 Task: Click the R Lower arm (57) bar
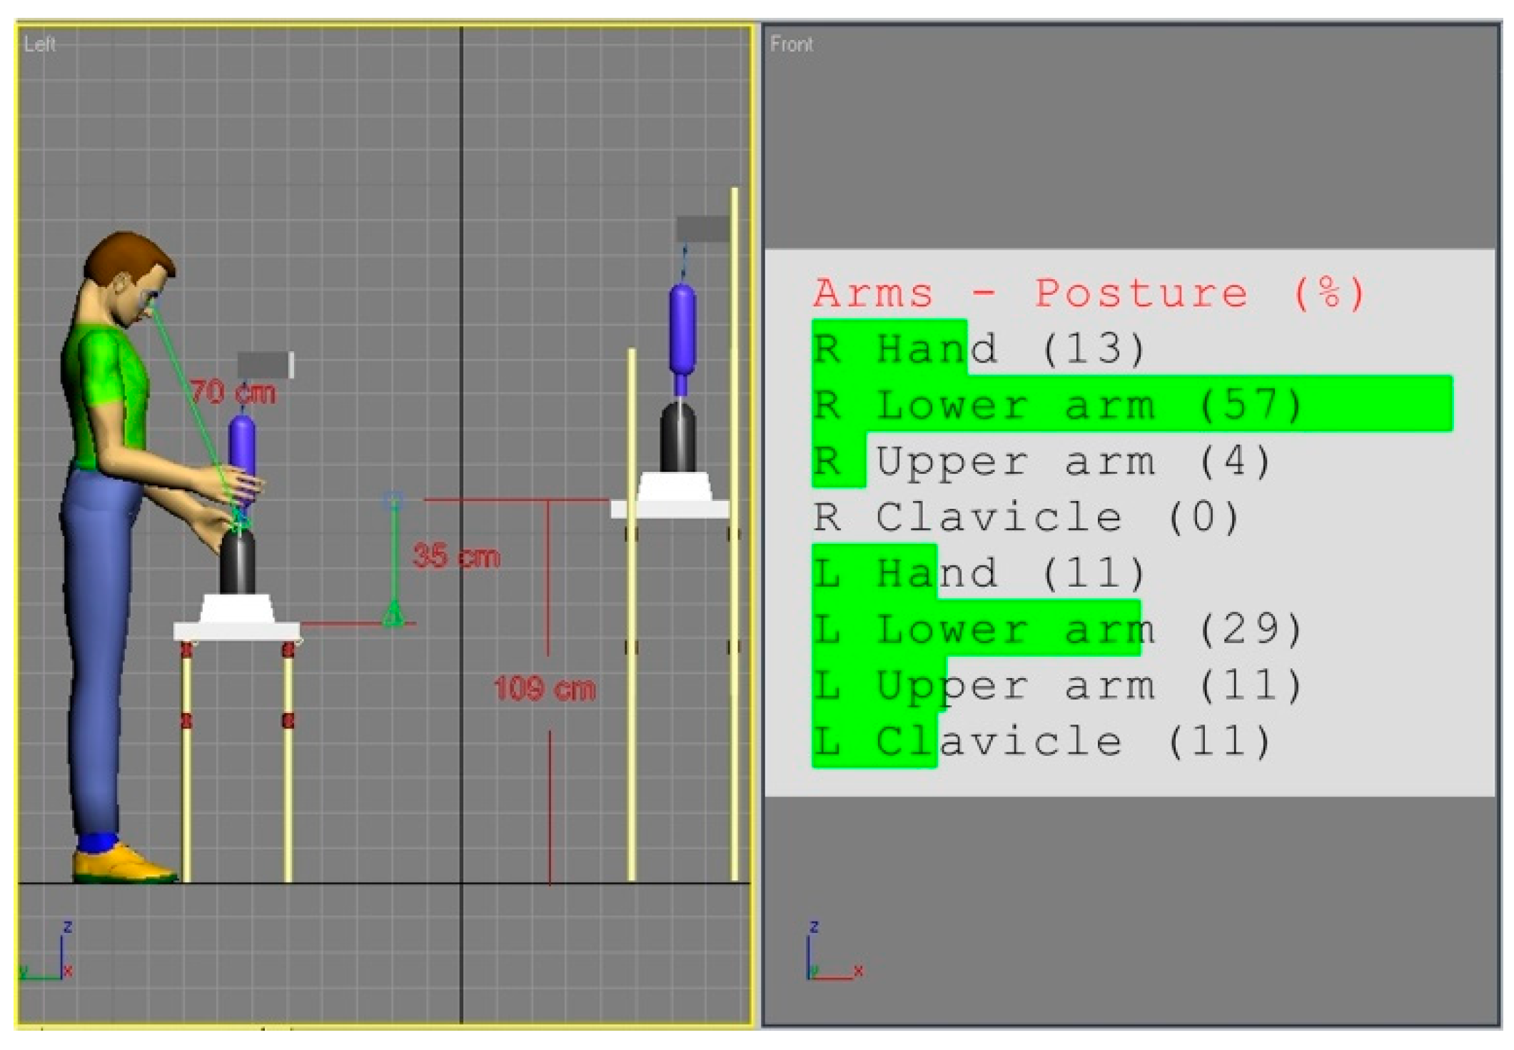point(1131,404)
